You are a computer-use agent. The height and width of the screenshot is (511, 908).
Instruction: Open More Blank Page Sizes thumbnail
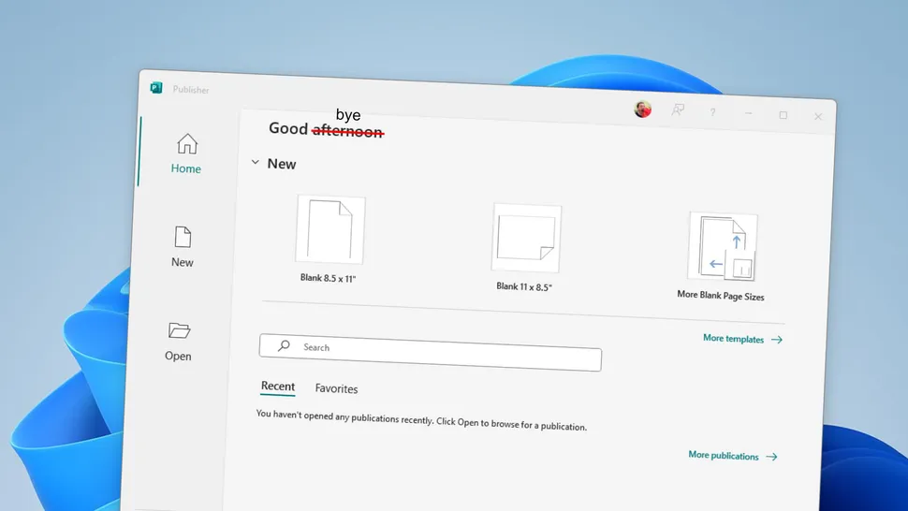[x=723, y=246]
